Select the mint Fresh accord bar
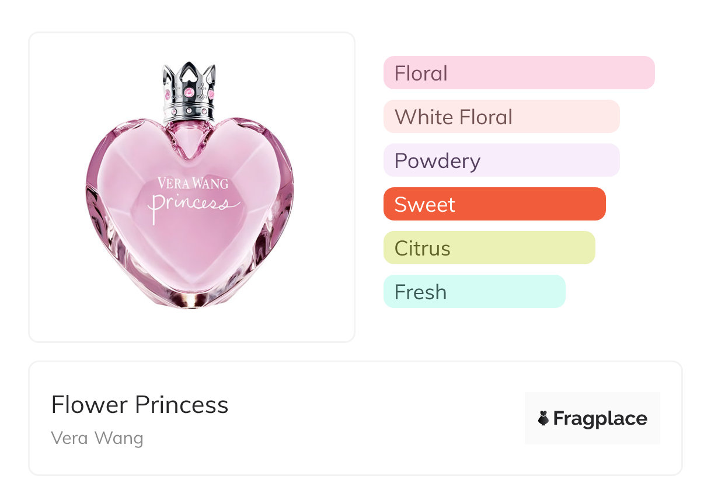The height and width of the screenshot is (504, 711). click(x=474, y=292)
